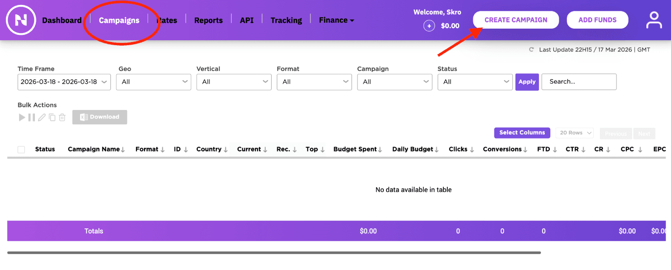Sort by Clicks column header
This screenshot has height=270, width=671.
point(461,149)
